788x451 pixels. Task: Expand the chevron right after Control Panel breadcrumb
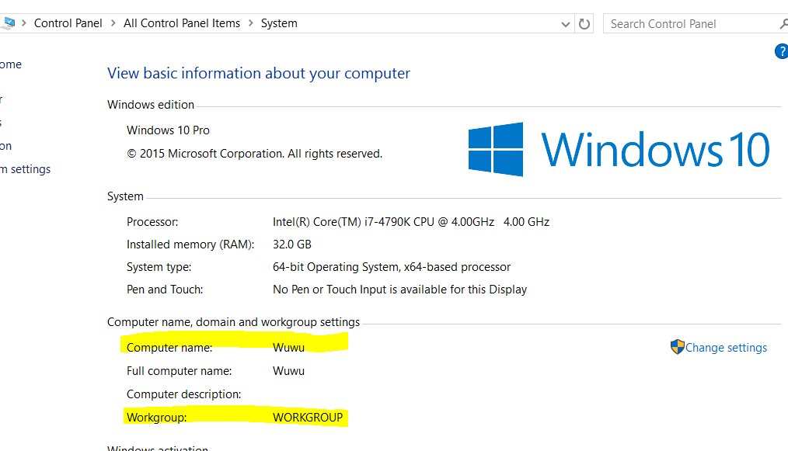coord(113,23)
